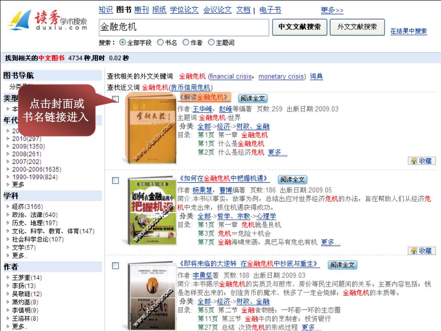
Task: Tick the checkbox beside 解读金融危机
Action: click(115, 99)
